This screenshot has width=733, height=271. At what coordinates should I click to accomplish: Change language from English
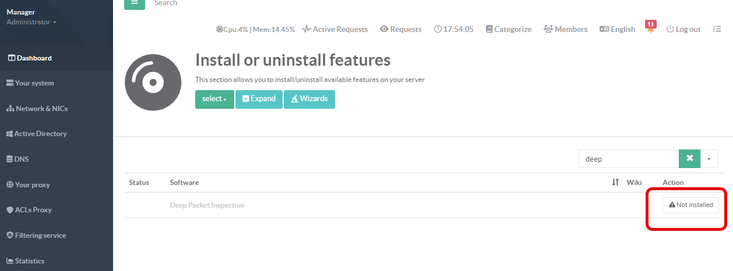click(617, 29)
